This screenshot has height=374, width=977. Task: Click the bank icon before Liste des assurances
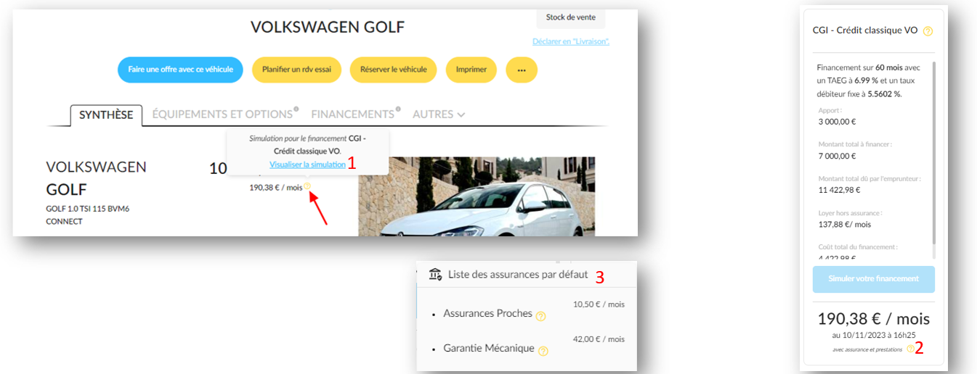pyautogui.click(x=435, y=274)
